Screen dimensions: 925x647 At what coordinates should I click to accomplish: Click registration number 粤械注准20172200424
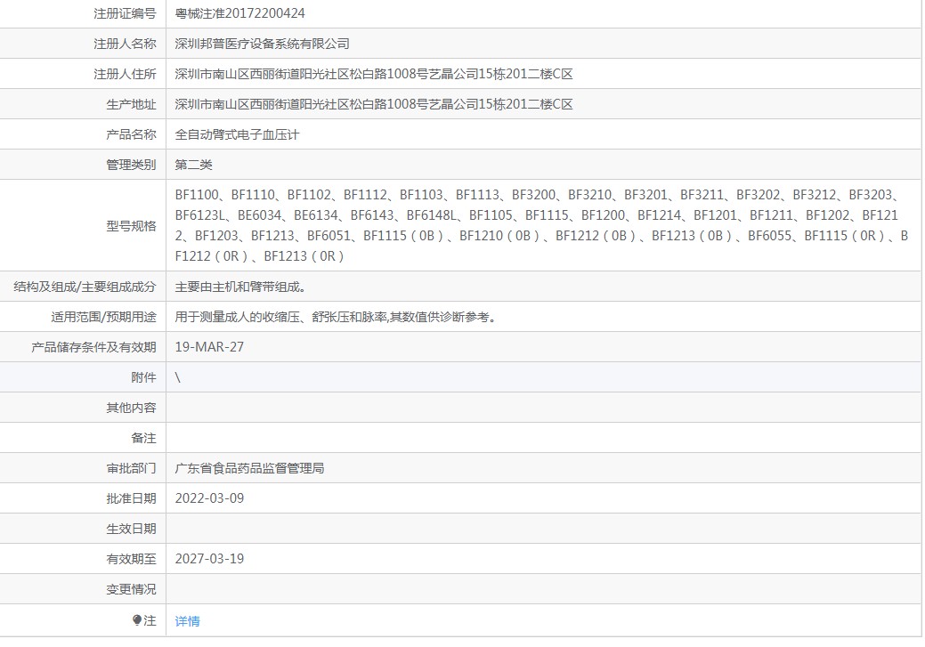coord(240,13)
